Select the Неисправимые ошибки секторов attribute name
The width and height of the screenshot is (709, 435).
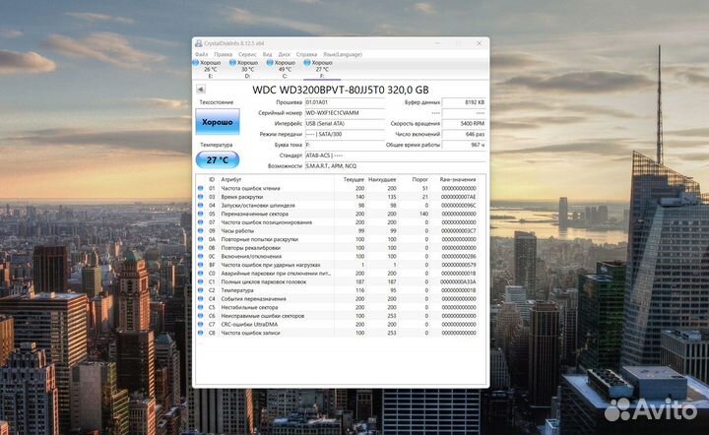tap(262, 316)
